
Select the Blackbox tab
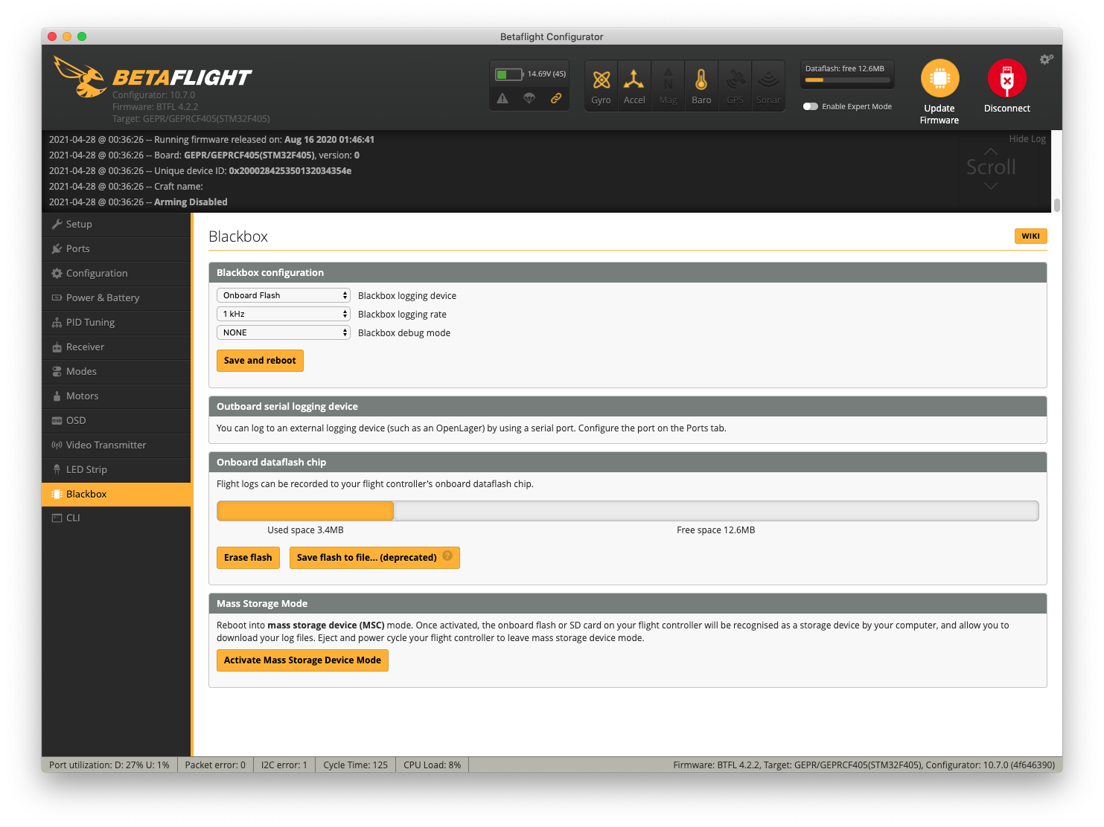(x=116, y=494)
